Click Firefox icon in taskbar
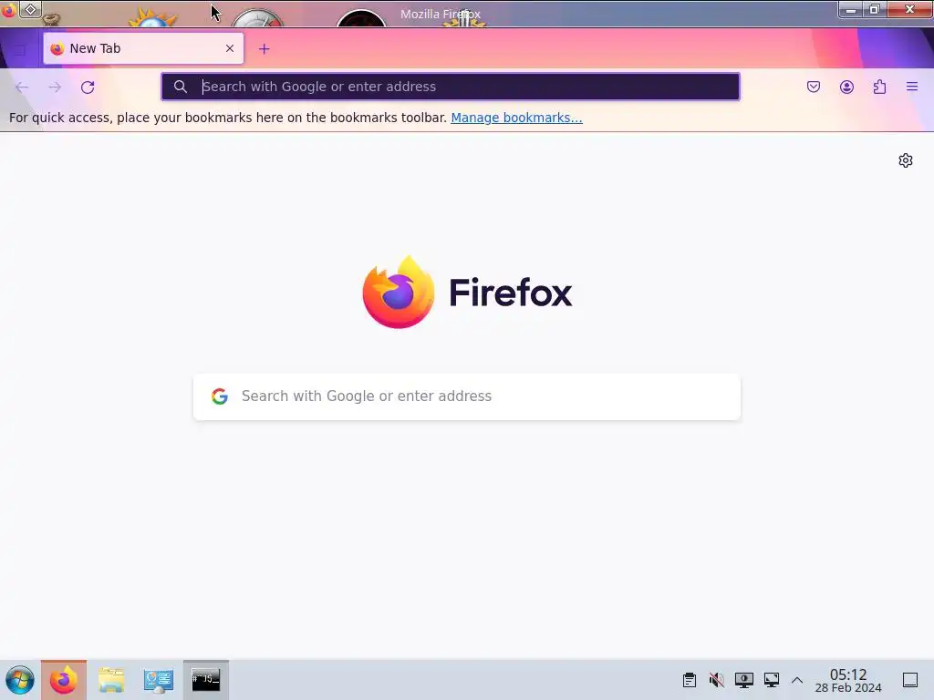This screenshot has height=700, width=934. tap(64, 680)
